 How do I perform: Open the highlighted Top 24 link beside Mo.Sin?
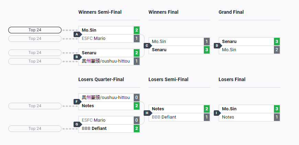point(35,30)
